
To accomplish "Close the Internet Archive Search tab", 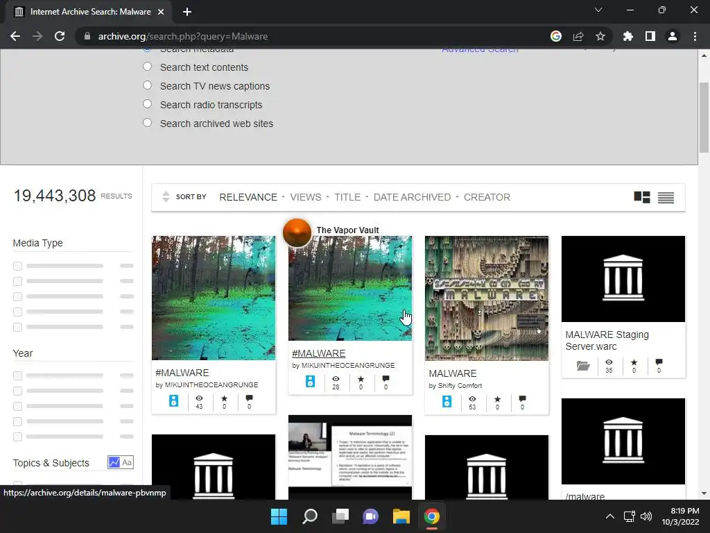I will pos(161,12).
